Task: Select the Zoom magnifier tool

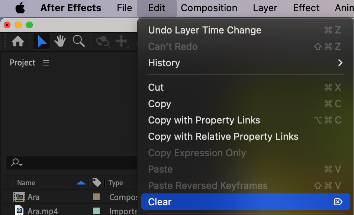Action: 79,41
